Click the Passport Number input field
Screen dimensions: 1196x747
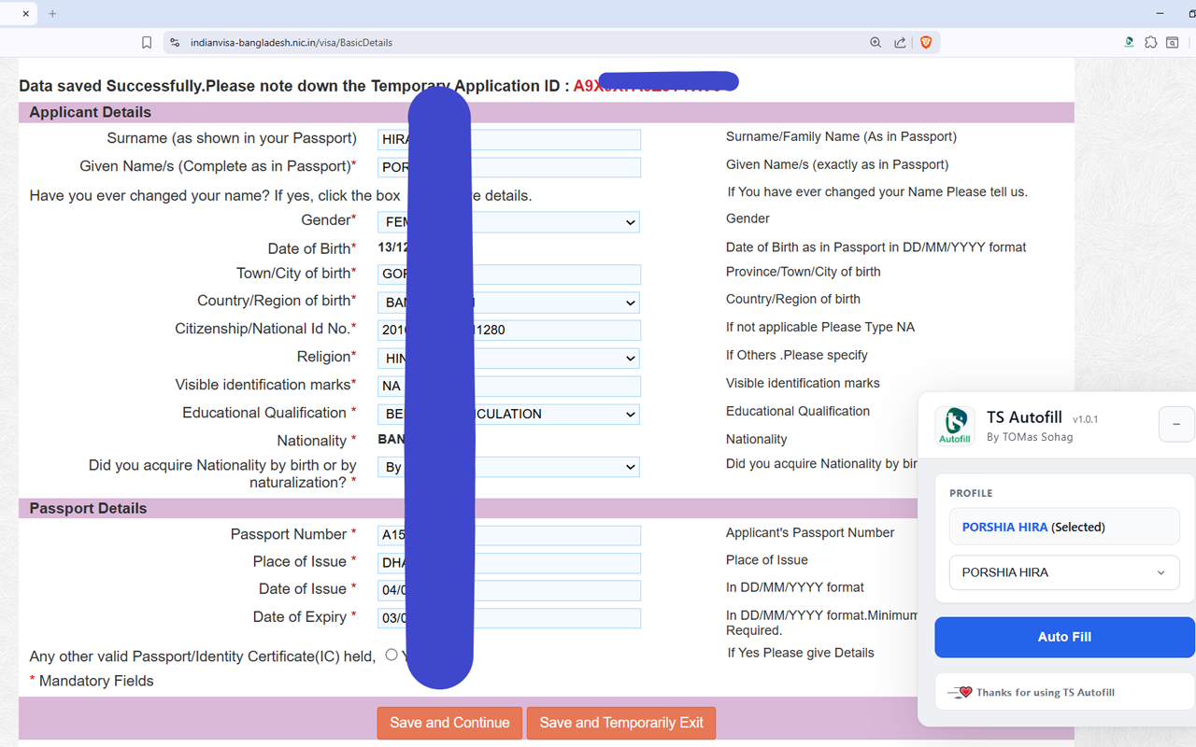(509, 535)
